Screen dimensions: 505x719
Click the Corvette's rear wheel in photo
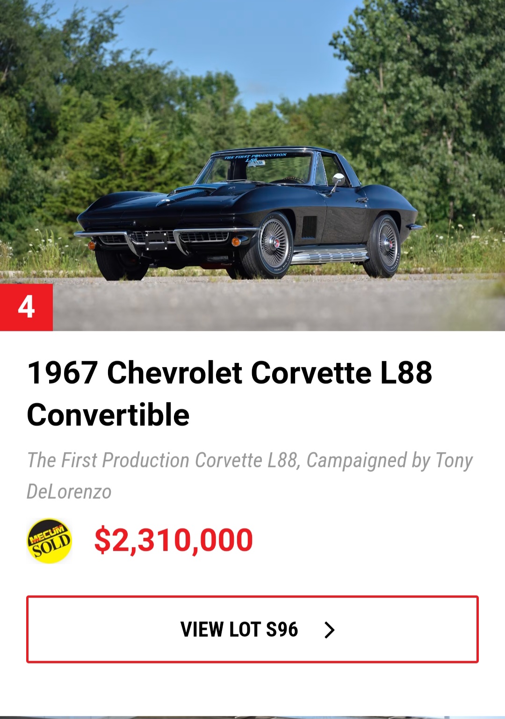click(386, 245)
